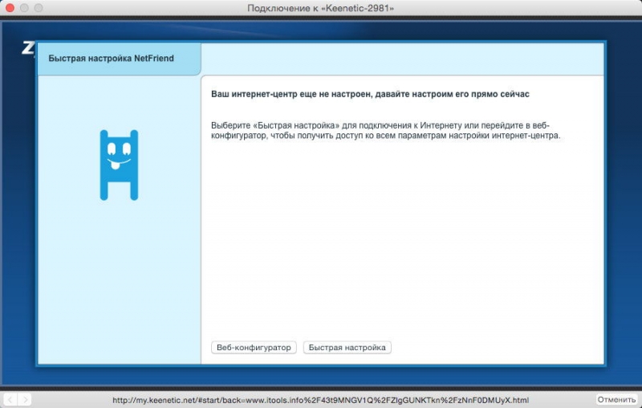Click the paragraph starting Выберите «Быстрая настройка»

pyautogui.click(x=386, y=130)
